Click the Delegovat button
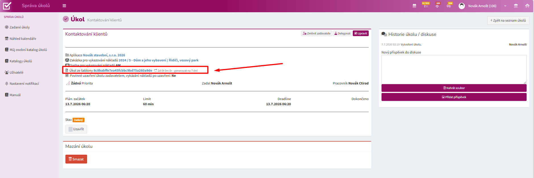 (342, 33)
